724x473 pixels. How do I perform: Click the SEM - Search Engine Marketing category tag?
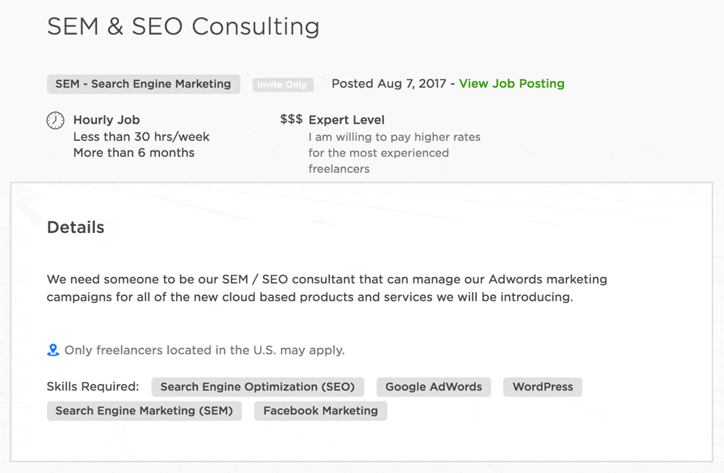(x=143, y=84)
